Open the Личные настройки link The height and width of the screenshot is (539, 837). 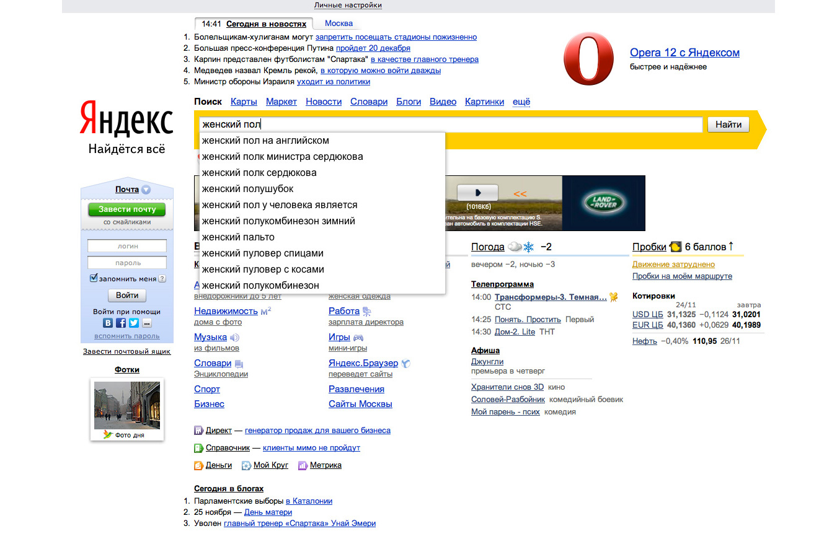[348, 5]
